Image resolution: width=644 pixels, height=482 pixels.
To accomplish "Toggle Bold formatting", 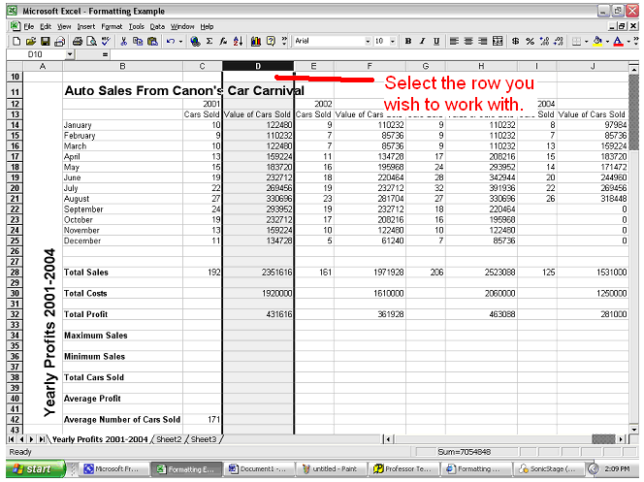I will click(408, 42).
